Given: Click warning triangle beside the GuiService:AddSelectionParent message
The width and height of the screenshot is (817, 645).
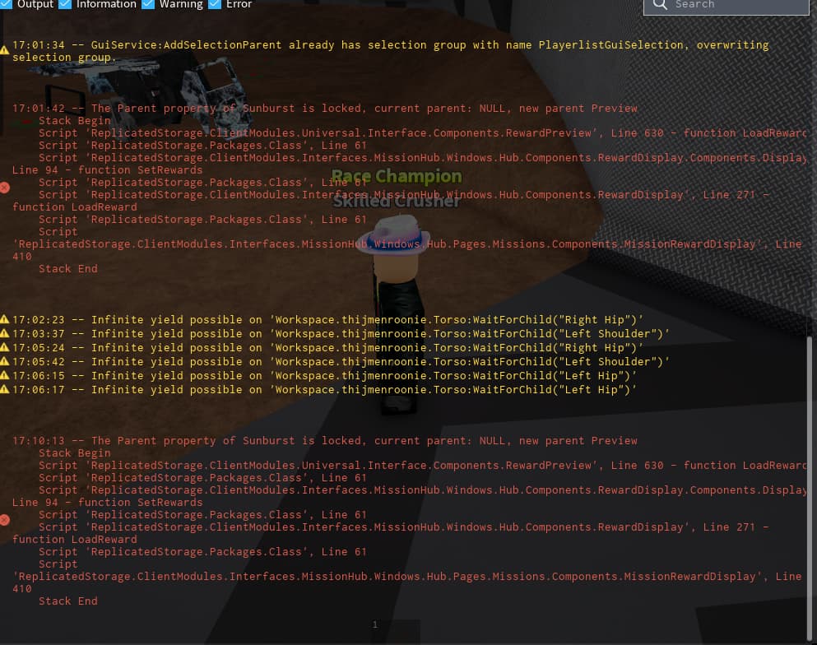Looking at the screenshot, I should [x=4, y=49].
